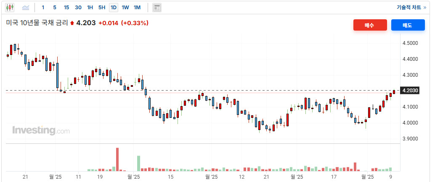This screenshot has width=435, height=182.
Task: Click the date label 17 on time axis
Action: point(334,177)
